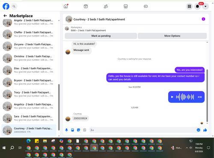
Task: Open the emoji picker smiley
Action: (x=198, y=130)
